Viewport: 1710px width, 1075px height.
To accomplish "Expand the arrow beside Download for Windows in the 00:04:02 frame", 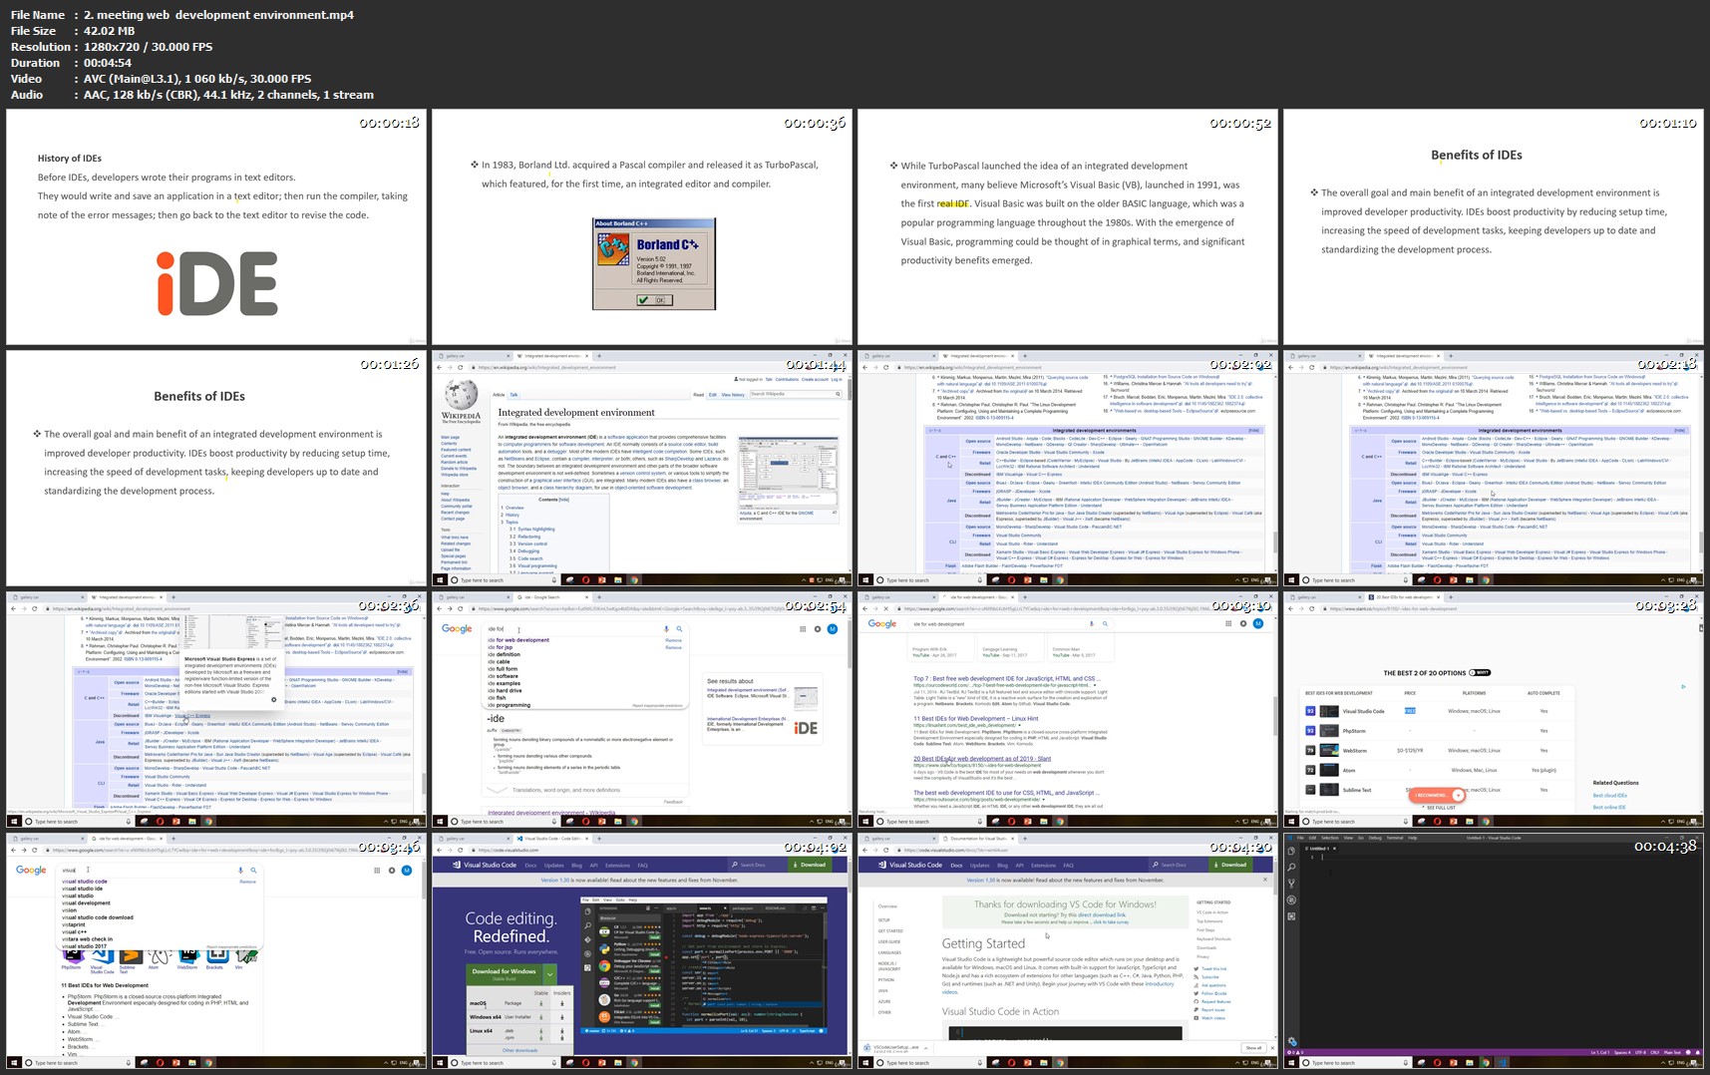I will pos(549,972).
